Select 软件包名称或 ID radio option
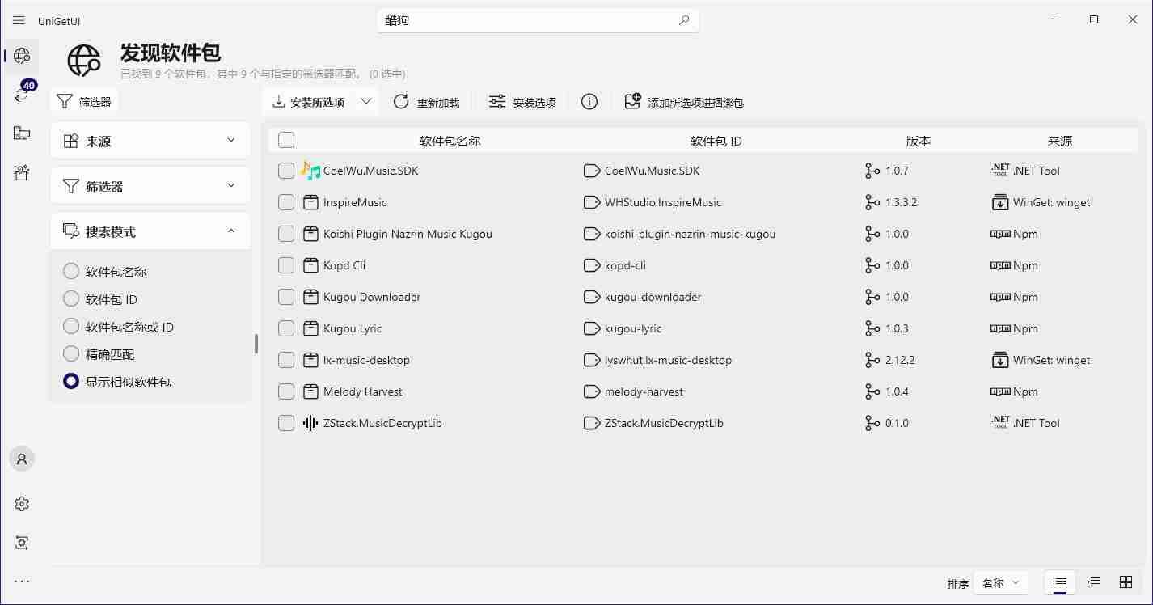 point(71,327)
